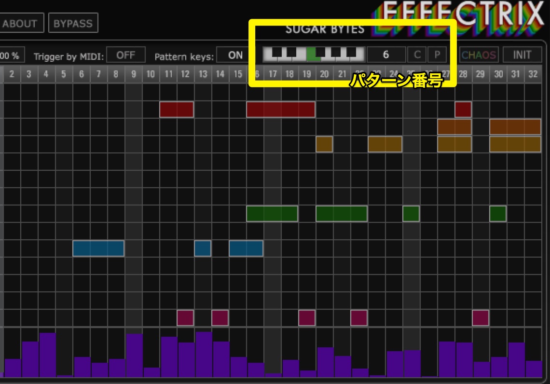Toggle Trigger by MIDI OFF switch
The height and width of the screenshot is (384, 550).
pos(126,55)
